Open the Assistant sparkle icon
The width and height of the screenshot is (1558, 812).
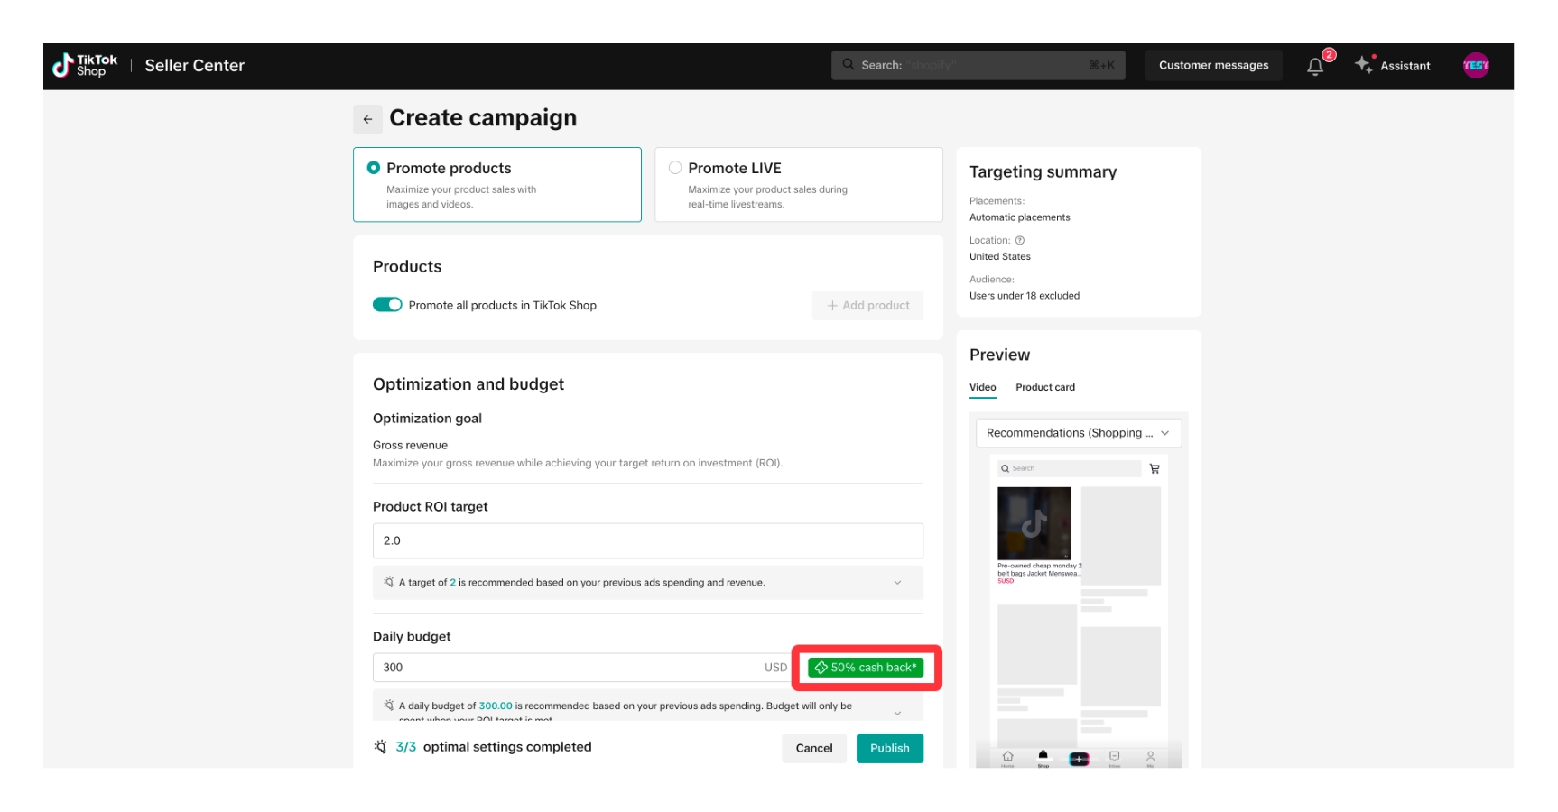coord(1364,64)
